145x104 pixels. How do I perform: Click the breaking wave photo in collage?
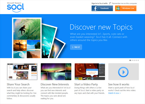[20, 54]
